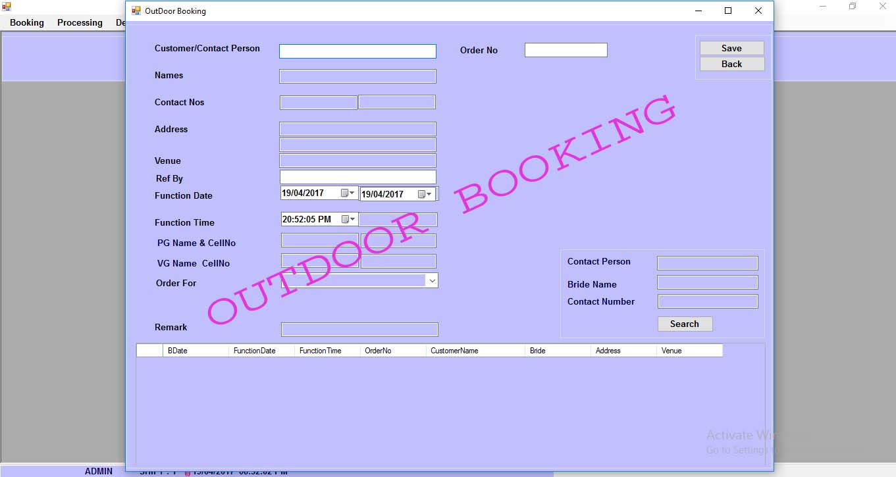The width and height of the screenshot is (896, 477).
Task: Click ADMIN in the status bar
Action: (99, 471)
